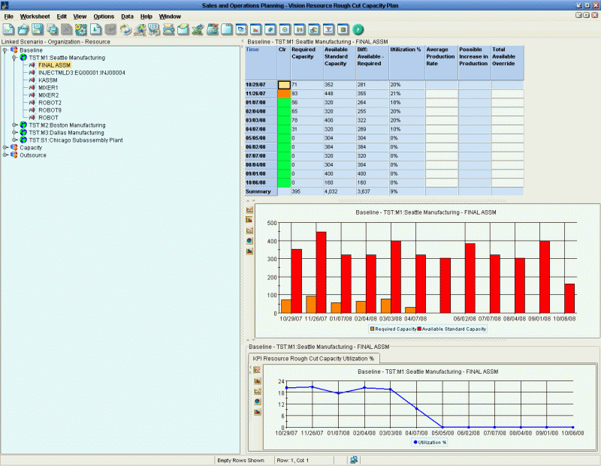Click the circular arrows refresh icon
The image size is (601, 466).
tap(125, 29)
